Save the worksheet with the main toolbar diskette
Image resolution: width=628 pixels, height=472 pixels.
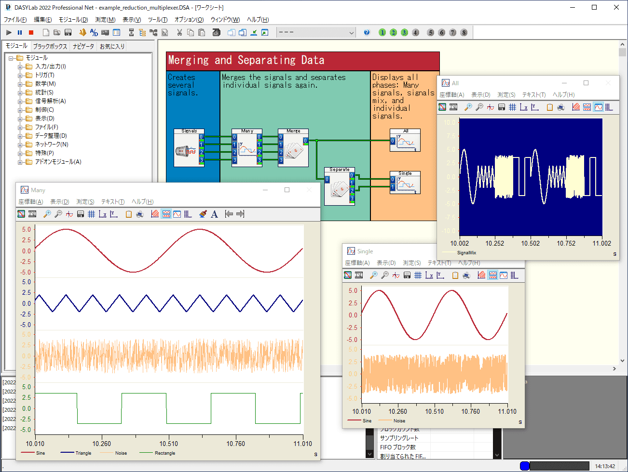pos(68,32)
